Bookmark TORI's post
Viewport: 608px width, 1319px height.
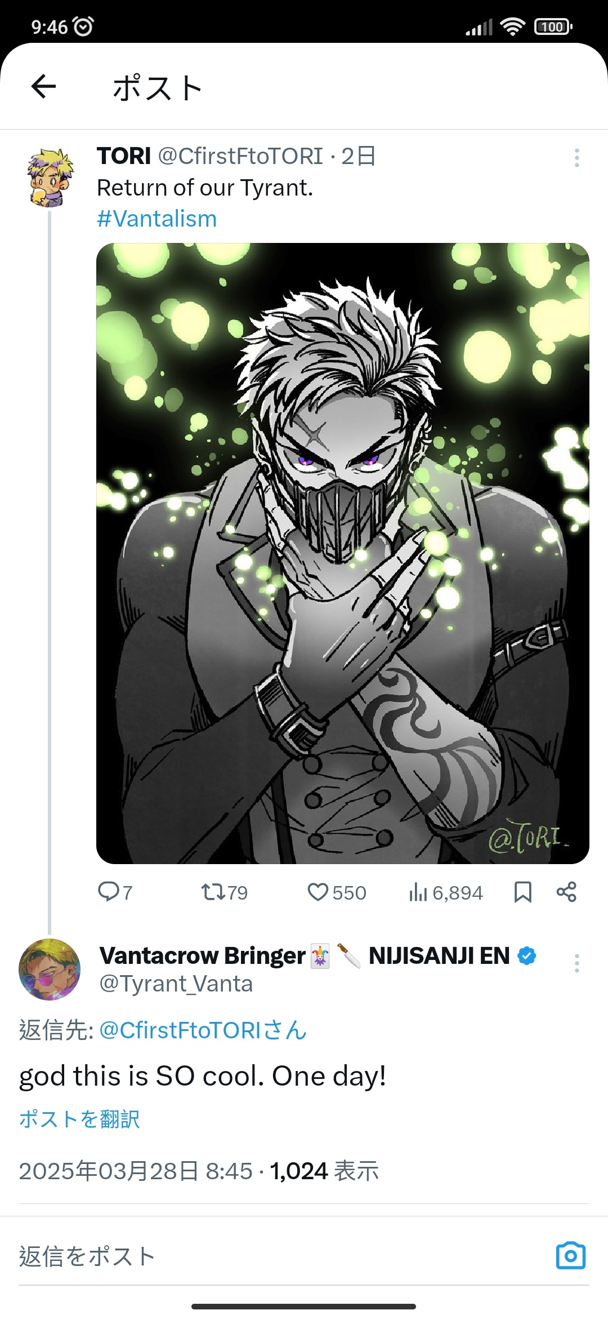[523, 892]
